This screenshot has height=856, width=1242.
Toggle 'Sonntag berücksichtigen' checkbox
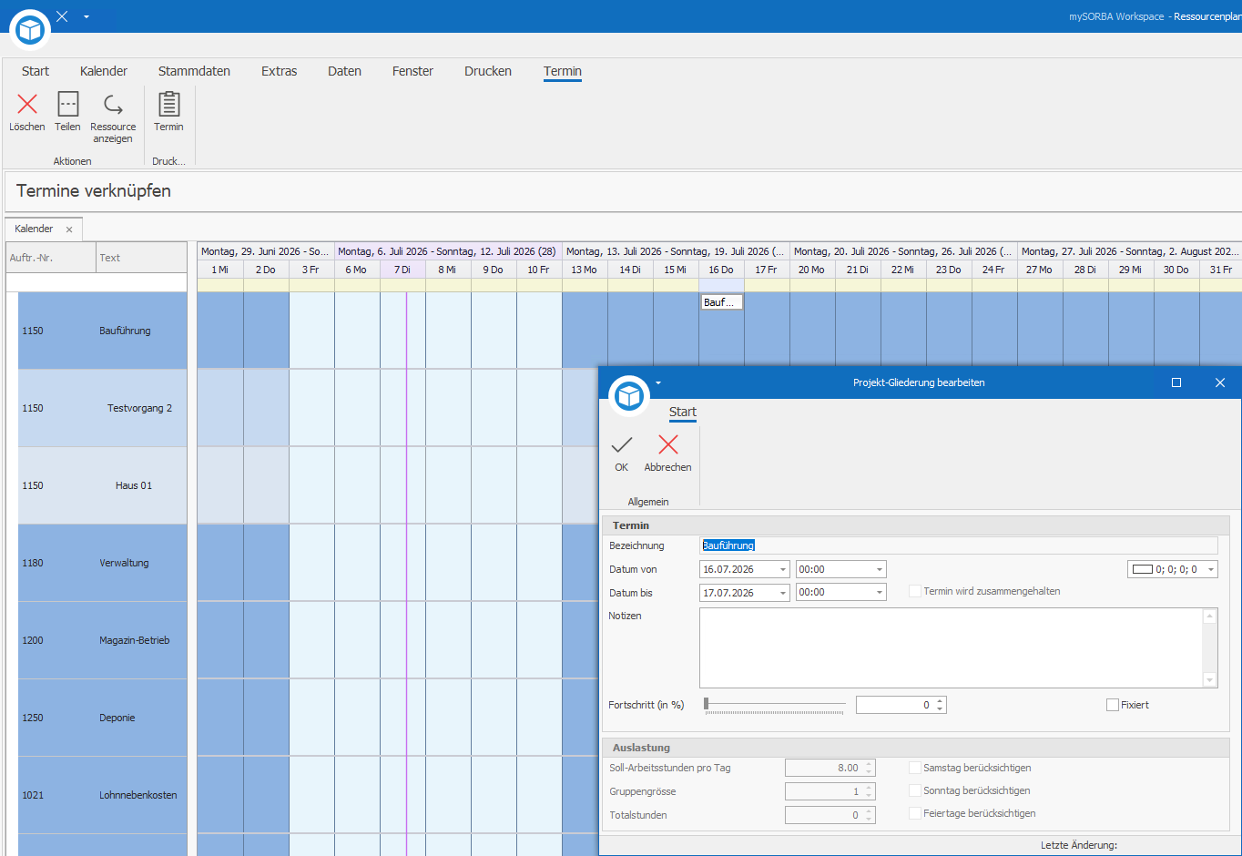pyautogui.click(x=915, y=790)
